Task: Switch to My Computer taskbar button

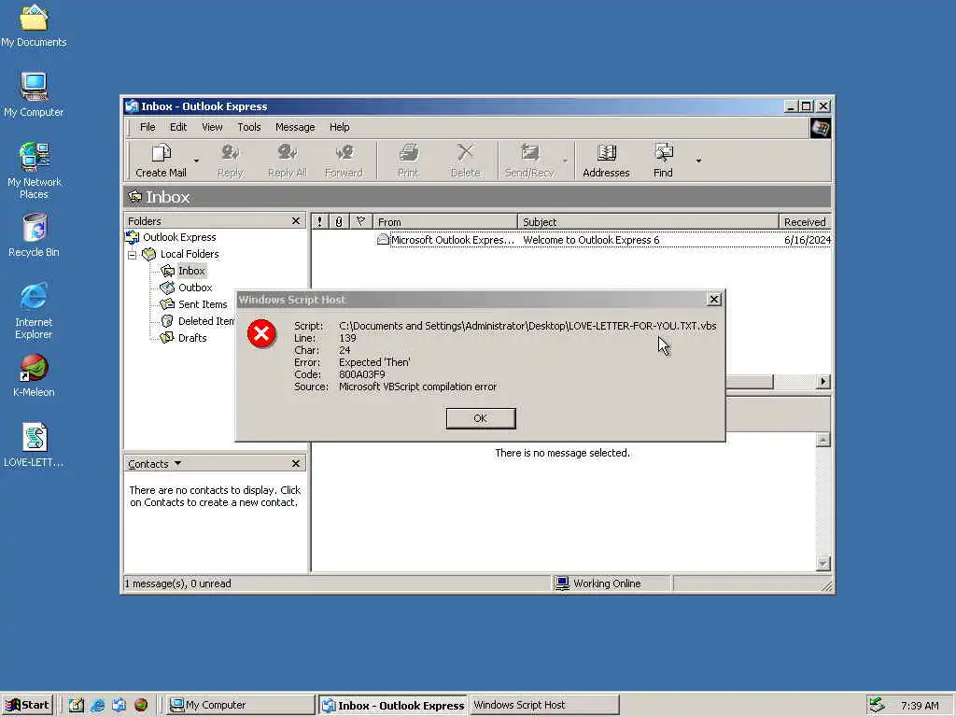Action: pos(241,706)
